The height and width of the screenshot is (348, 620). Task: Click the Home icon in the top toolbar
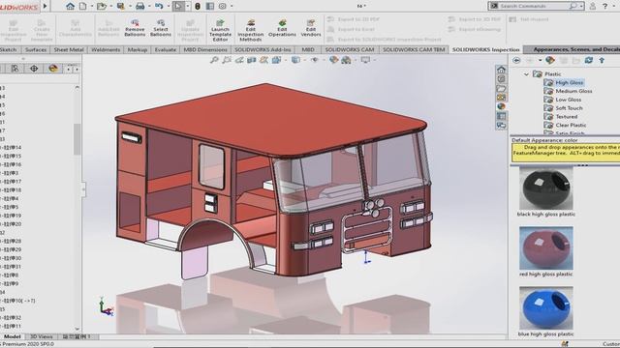70,6
